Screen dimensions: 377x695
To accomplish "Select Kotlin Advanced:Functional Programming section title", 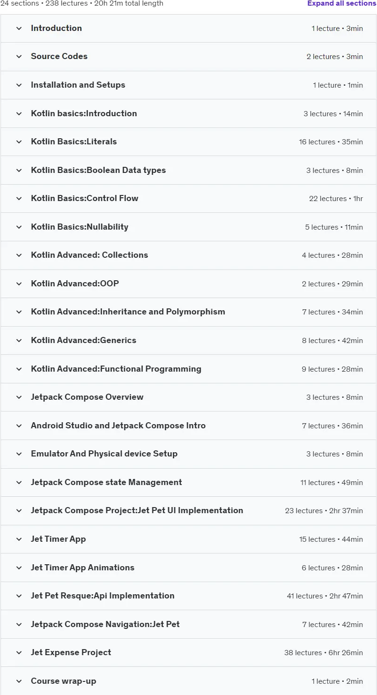I will click(x=116, y=369).
